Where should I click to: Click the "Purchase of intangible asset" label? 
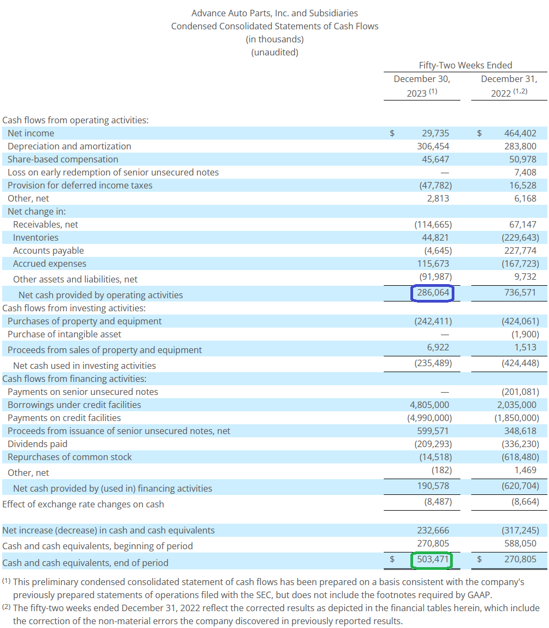64,335
